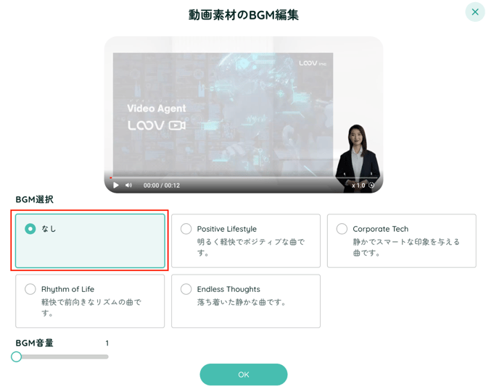Click the middle of BGM volume track
Viewport: 486px width, 389px height.
point(62,356)
